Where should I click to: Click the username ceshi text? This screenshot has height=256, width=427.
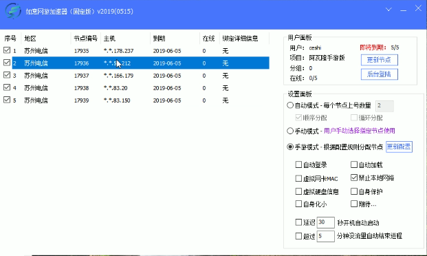315,48
